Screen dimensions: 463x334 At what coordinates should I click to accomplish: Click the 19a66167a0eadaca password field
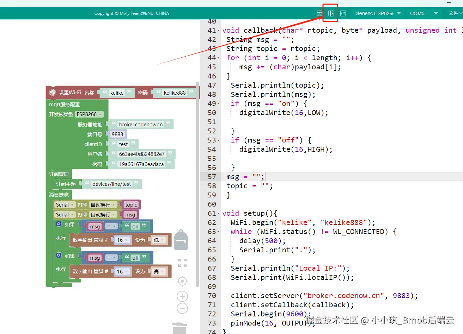(x=141, y=164)
